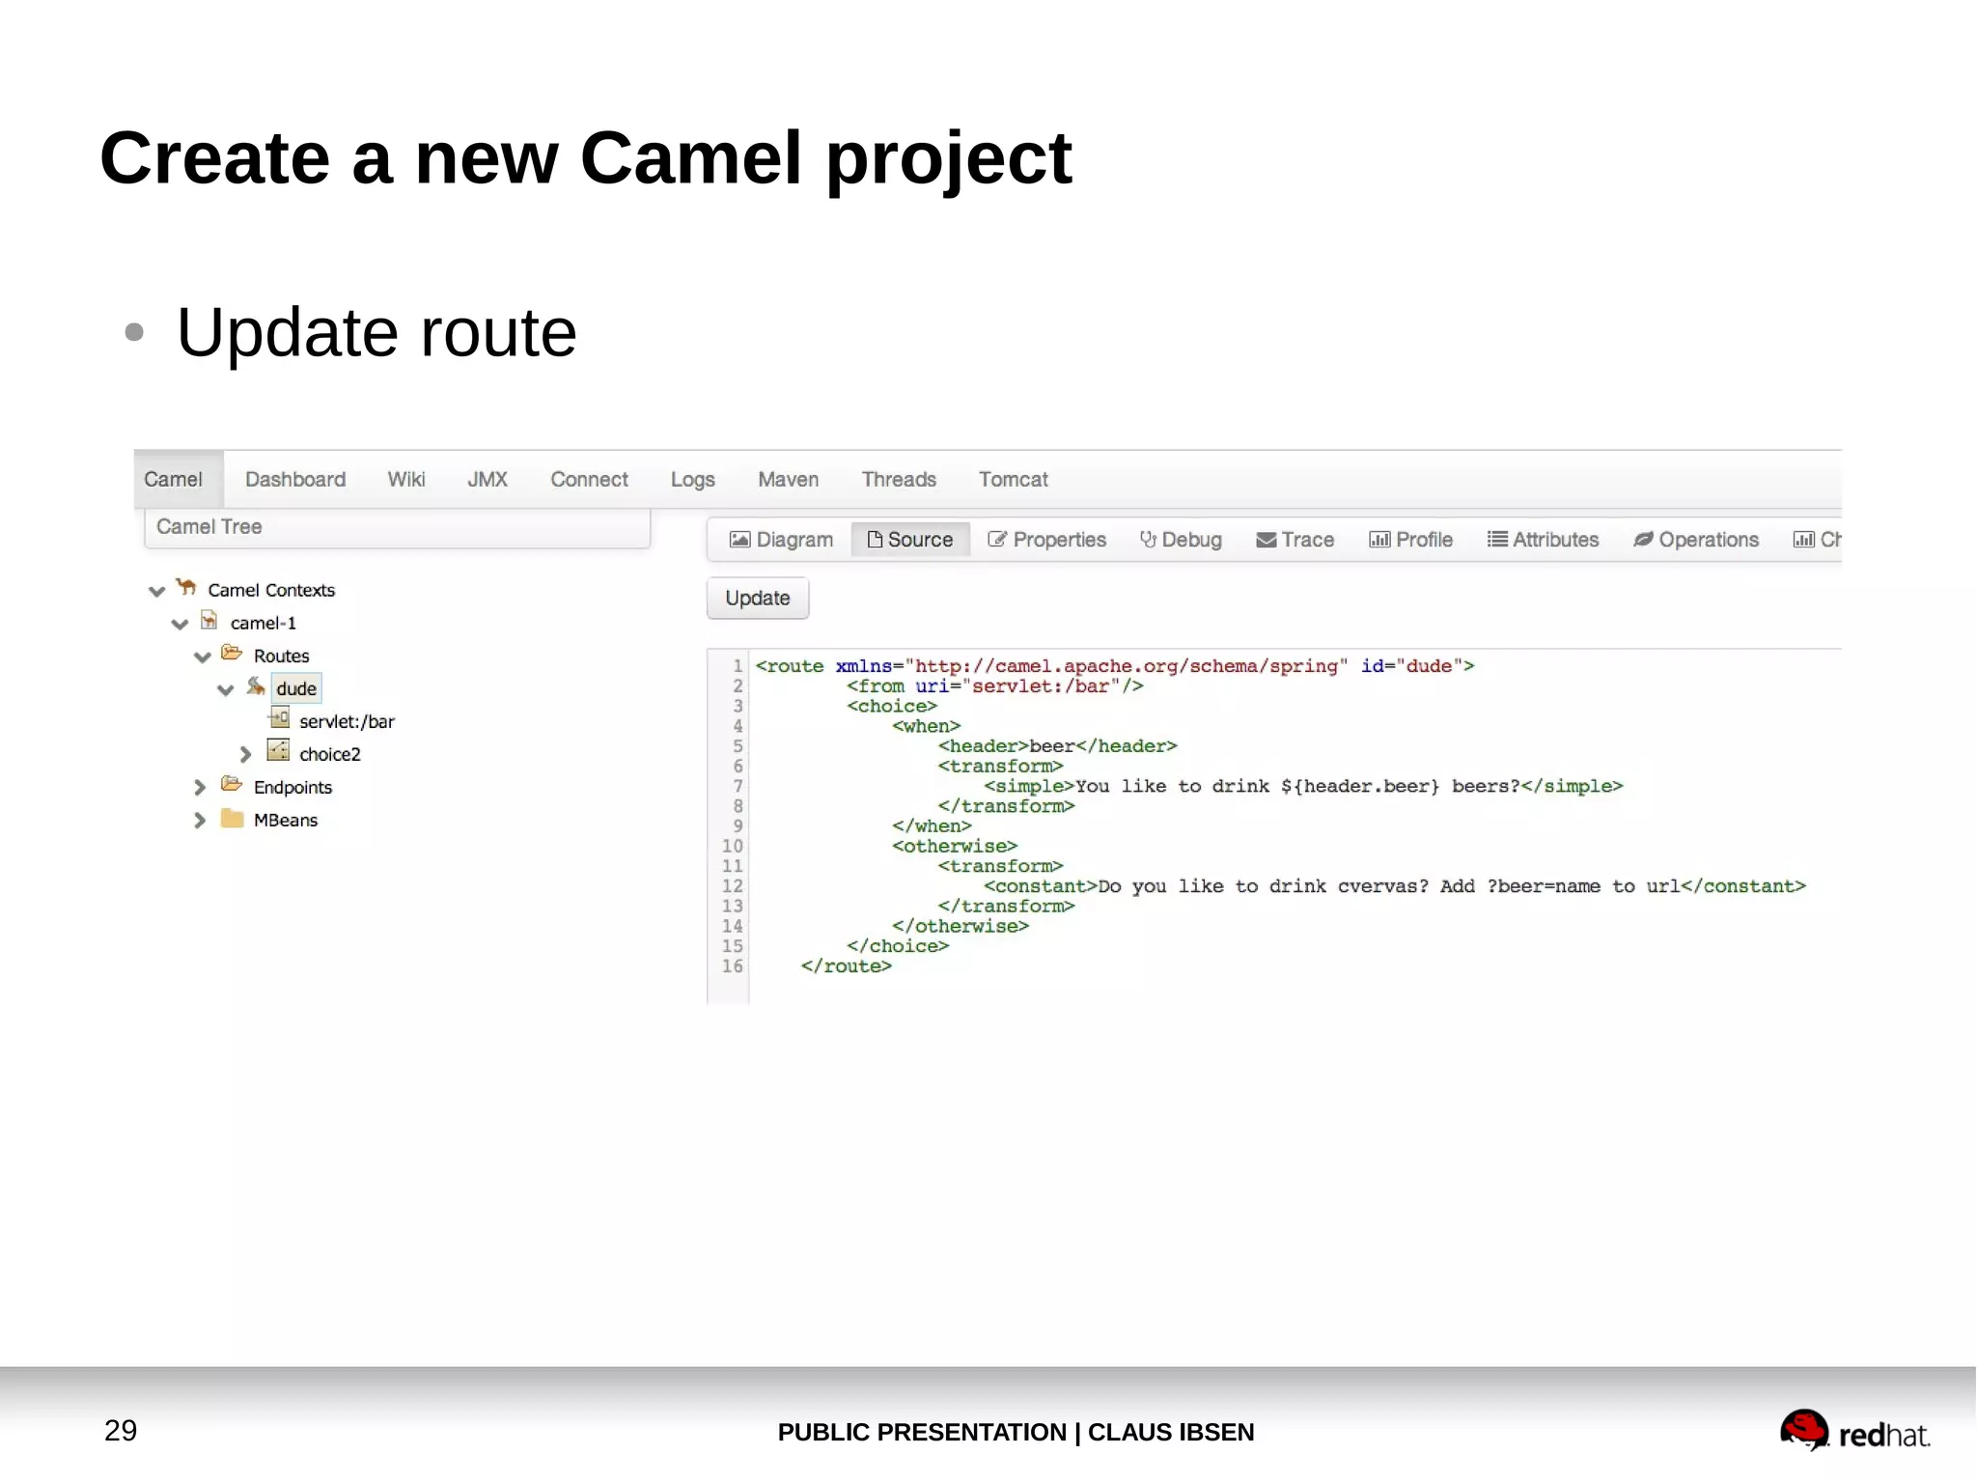
Task: Click the Profile bar chart icon
Action: click(1380, 540)
